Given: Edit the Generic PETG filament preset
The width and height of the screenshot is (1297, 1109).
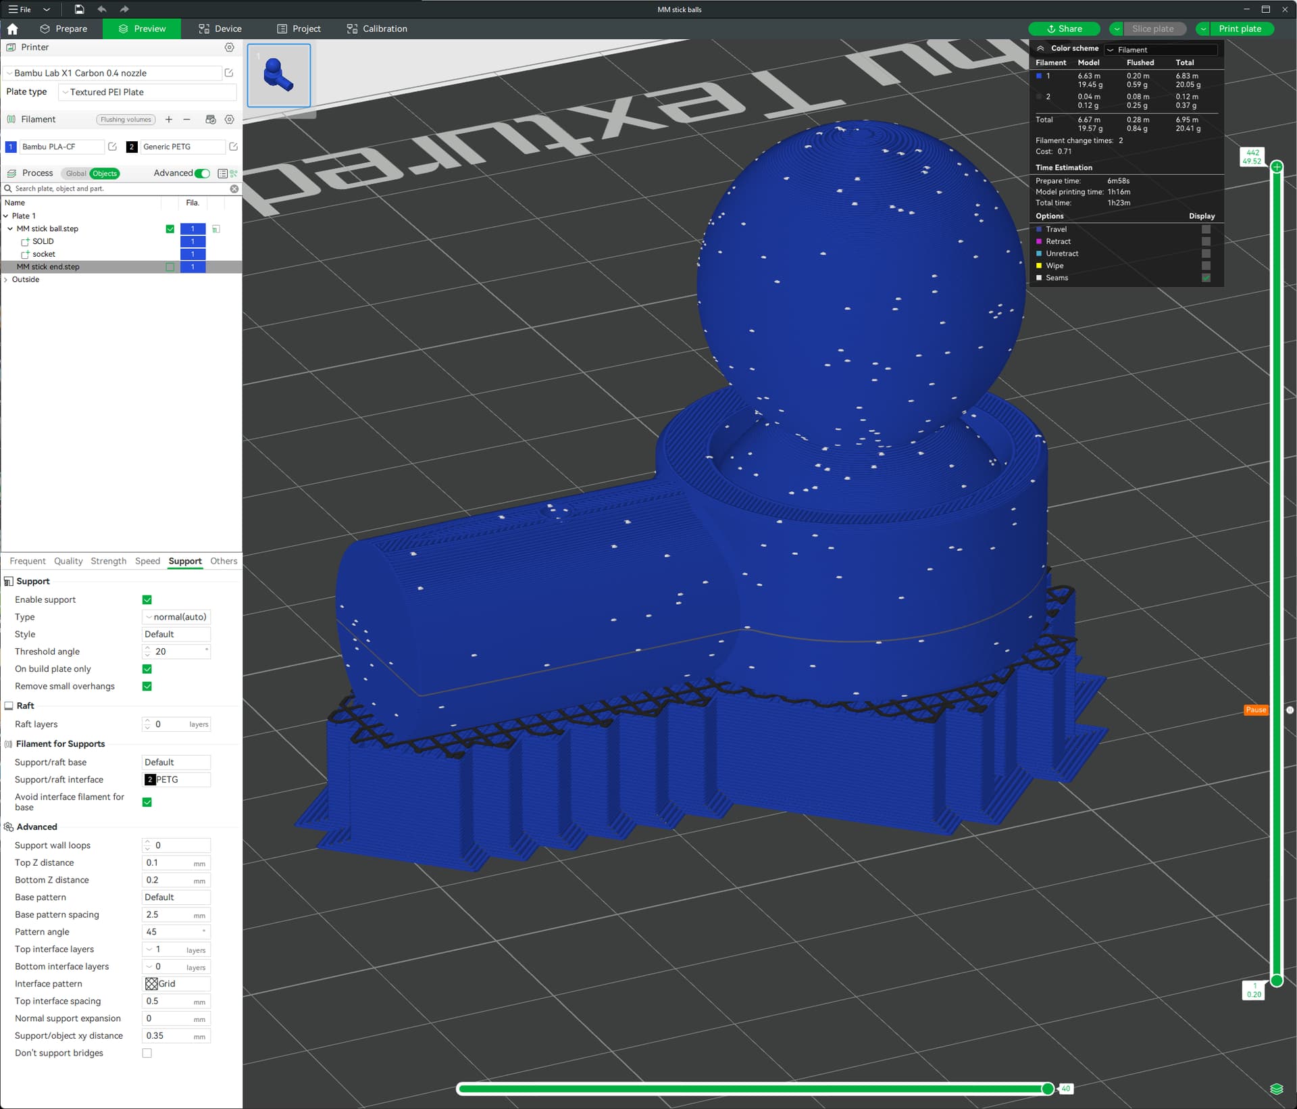Looking at the screenshot, I should pyautogui.click(x=233, y=147).
